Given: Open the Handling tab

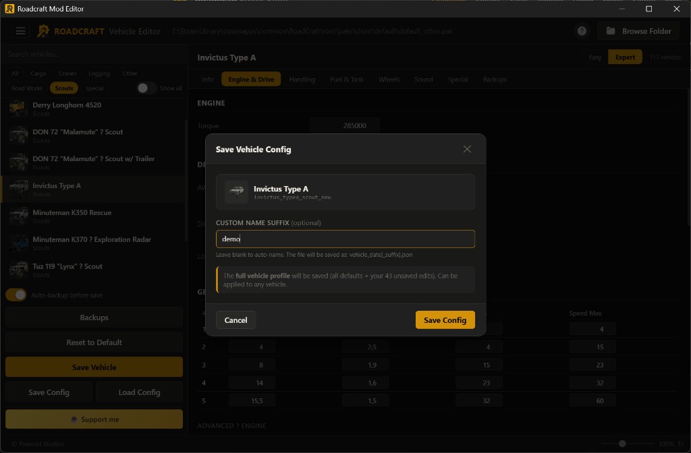Looking at the screenshot, I should tap(302, 80).
